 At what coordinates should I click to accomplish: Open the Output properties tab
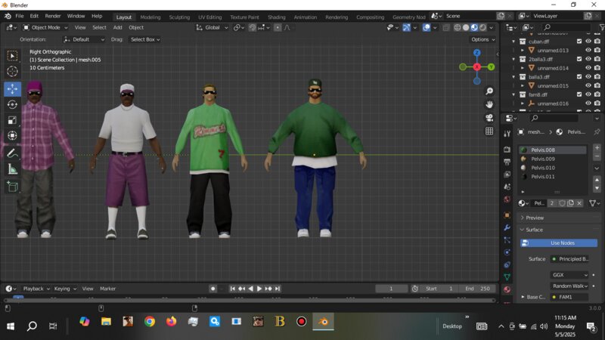click(507, 162)
